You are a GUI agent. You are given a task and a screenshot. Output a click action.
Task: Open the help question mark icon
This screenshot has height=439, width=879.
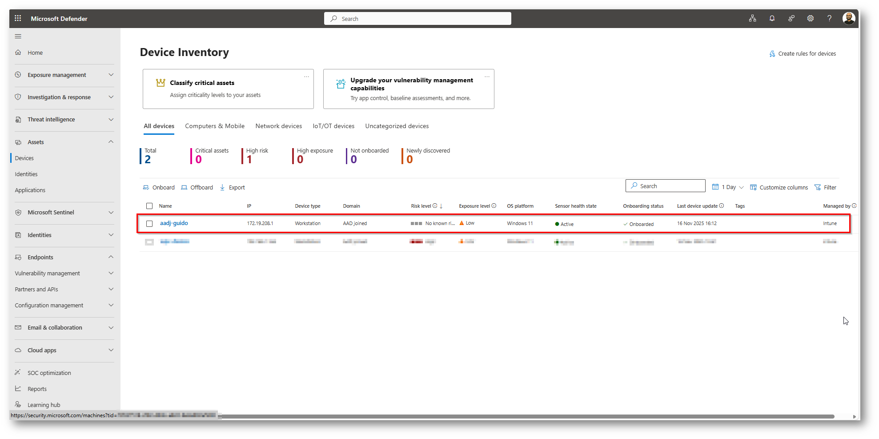[829, 18]
